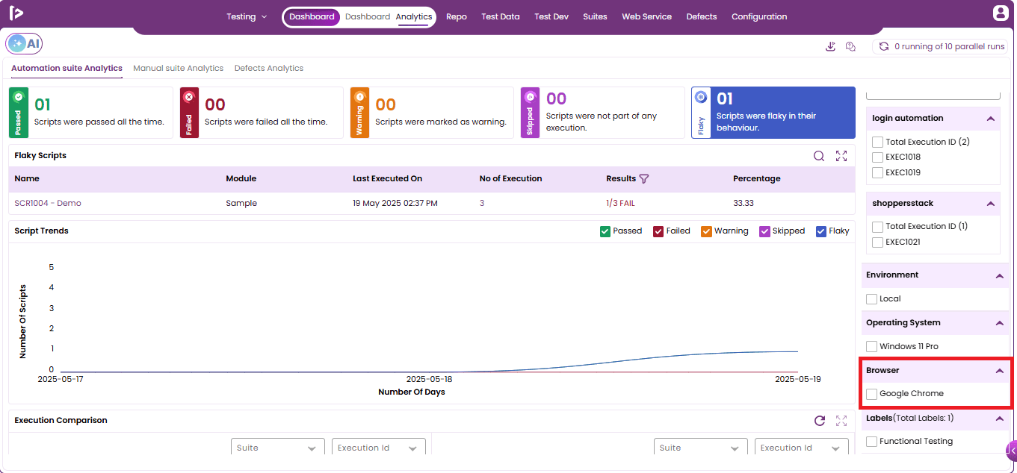The image size is (1017, 473).
Task: Check the Google Chrome browser filter
Action: 871,394
